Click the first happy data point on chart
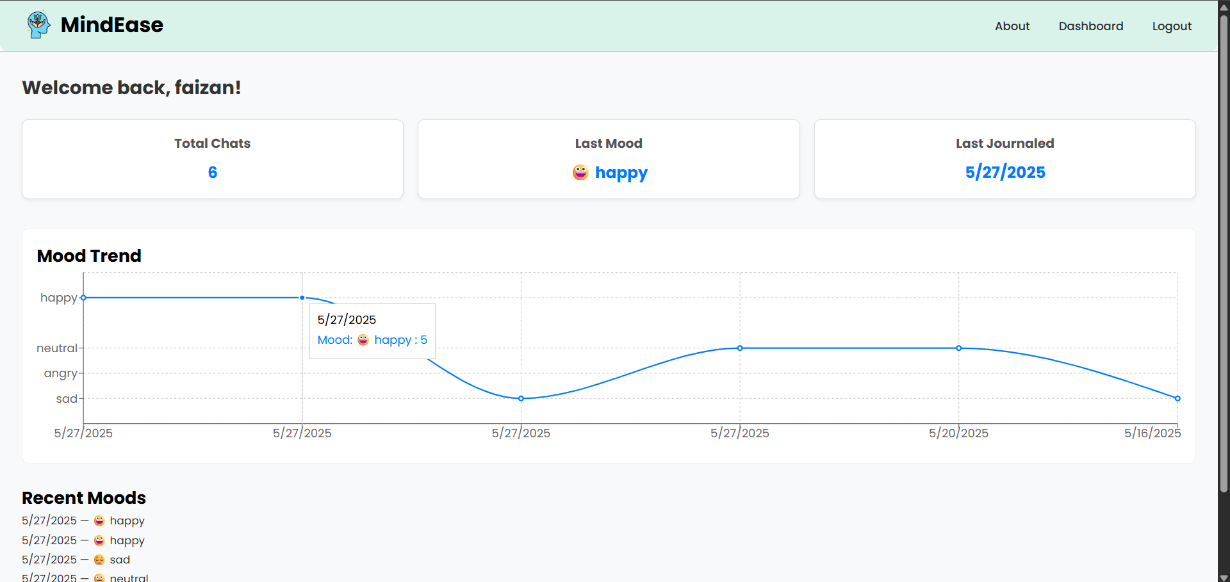1230x582 pixels. point(83,298)
